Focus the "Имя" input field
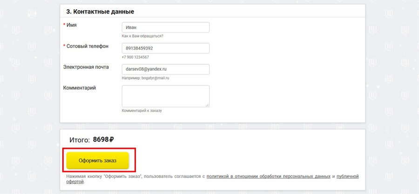 (x=165, y=27)
